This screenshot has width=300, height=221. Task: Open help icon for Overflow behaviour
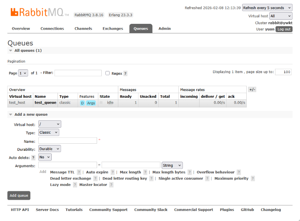pos(239,172)
